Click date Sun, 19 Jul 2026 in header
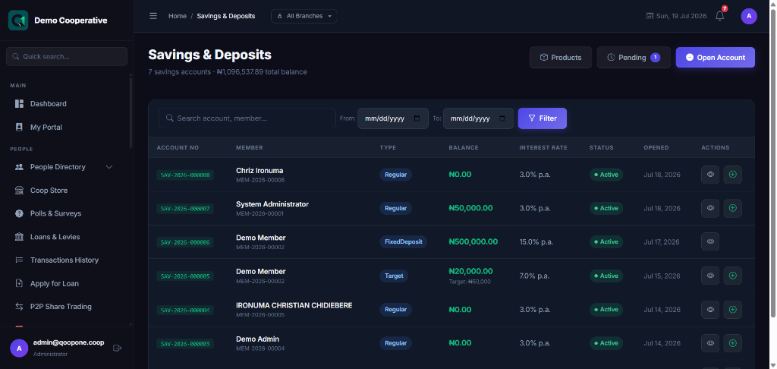 [x=676, y=16]
